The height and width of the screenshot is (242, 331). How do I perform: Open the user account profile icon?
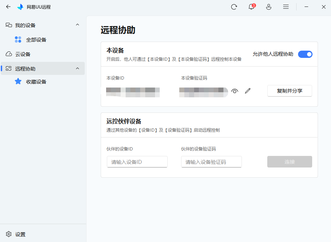268,7
